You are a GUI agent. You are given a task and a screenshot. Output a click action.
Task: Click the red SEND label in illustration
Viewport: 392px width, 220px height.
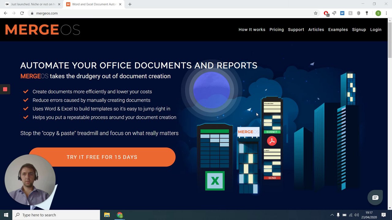pos(272,178)
